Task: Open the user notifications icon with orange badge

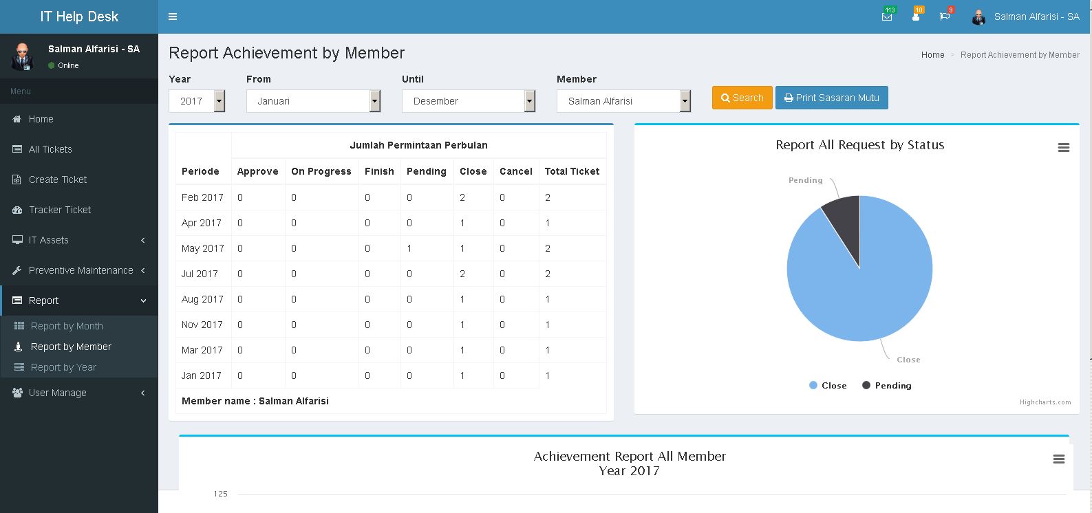Action: [916, 17]
